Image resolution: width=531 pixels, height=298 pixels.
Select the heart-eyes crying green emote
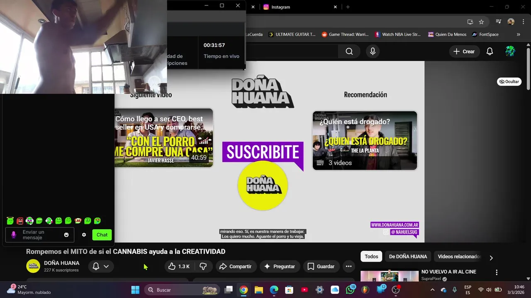pyautogui.click(x=97, y=221)
